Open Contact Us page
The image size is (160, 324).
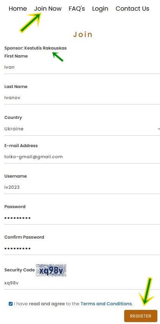132,9
